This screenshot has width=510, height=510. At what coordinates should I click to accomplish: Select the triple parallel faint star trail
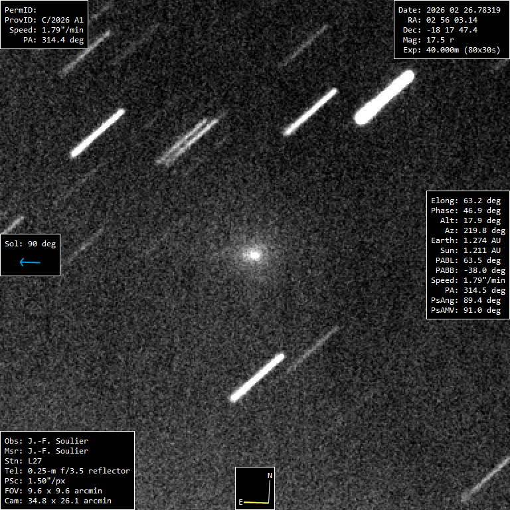tap(188, 141)
